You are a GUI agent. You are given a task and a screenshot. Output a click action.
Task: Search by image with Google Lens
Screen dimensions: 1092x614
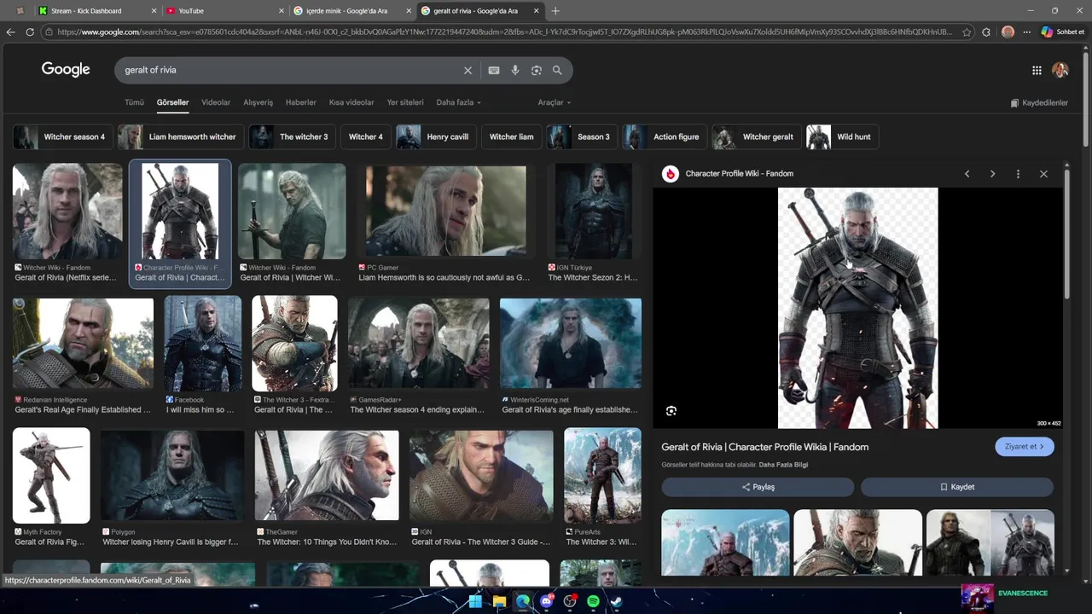pos(537,71)
